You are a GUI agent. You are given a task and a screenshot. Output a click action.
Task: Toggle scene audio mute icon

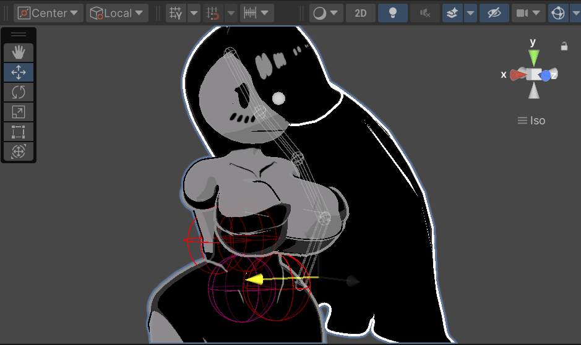point(425,13)
